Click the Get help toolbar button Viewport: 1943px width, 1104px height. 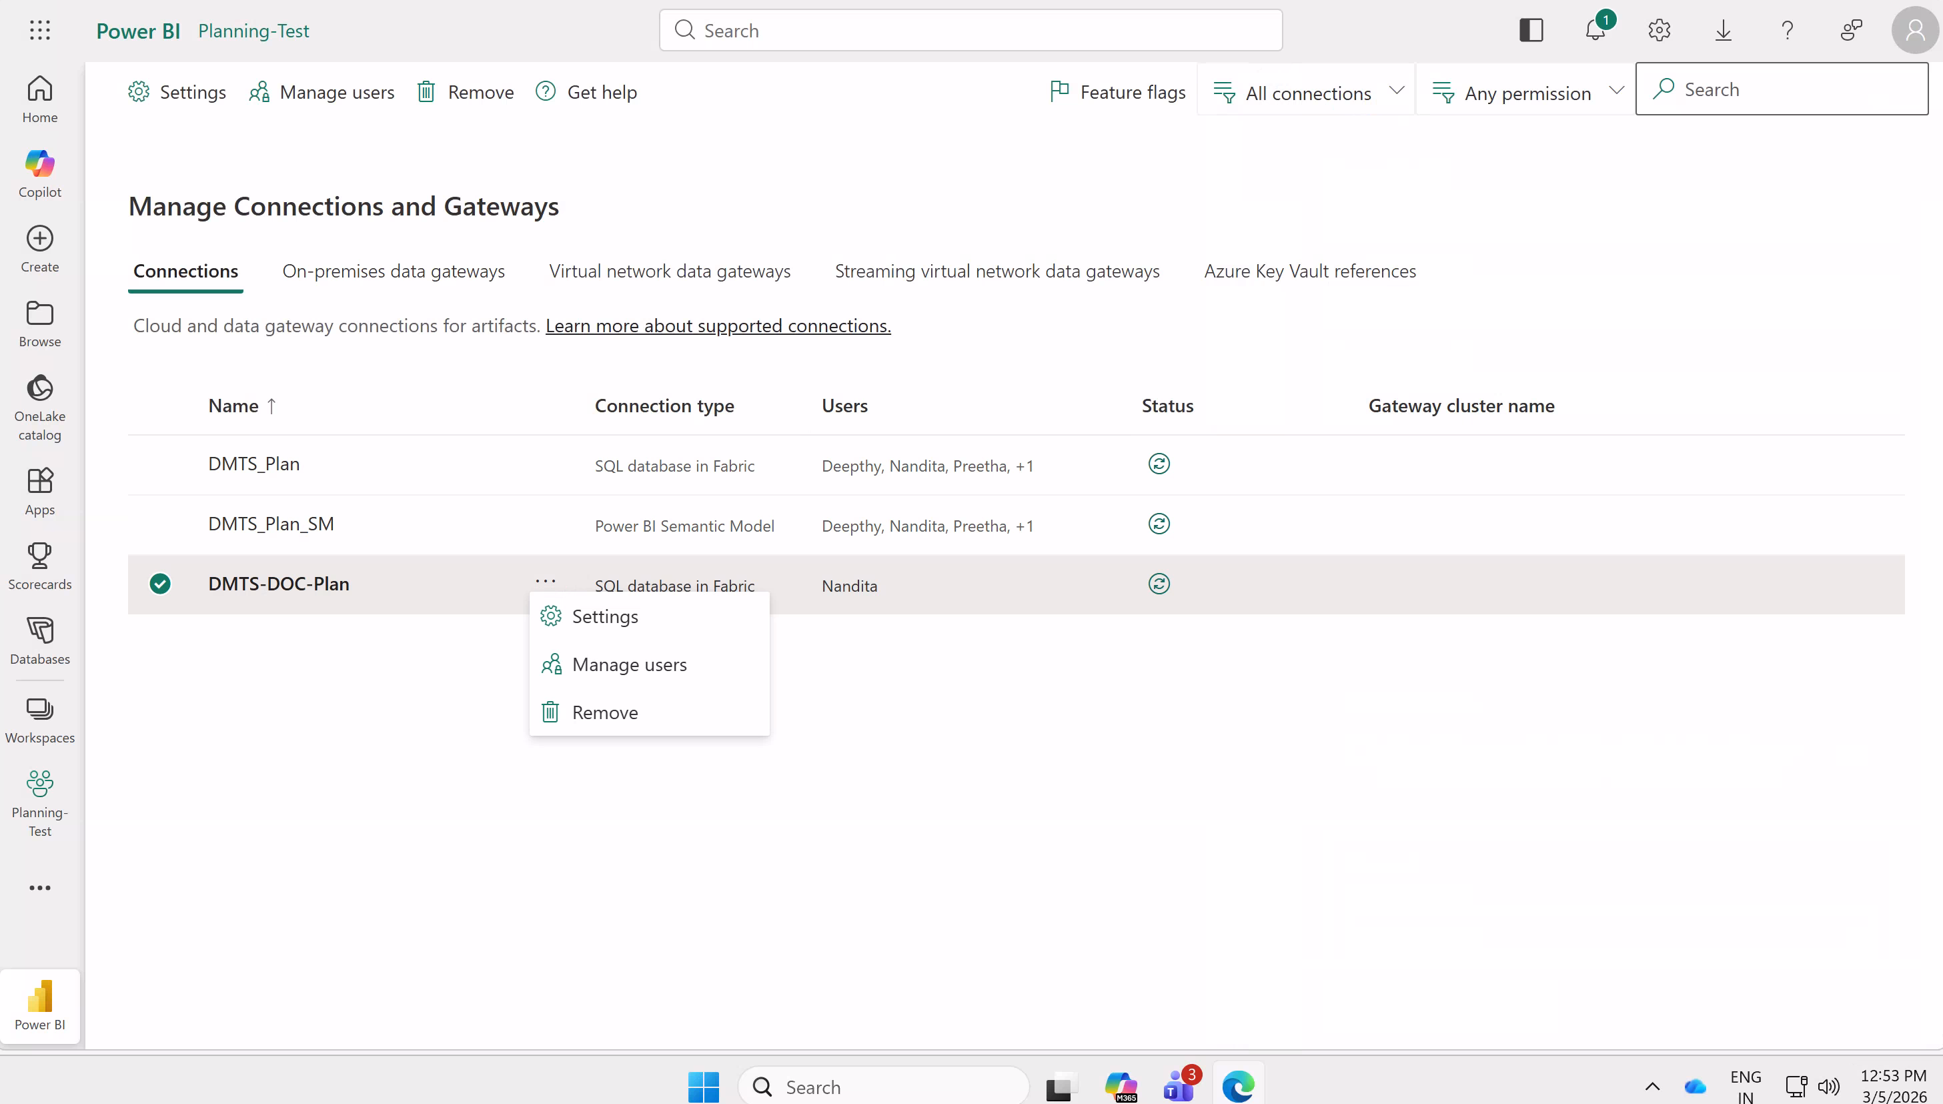click(x=586, y=92)
